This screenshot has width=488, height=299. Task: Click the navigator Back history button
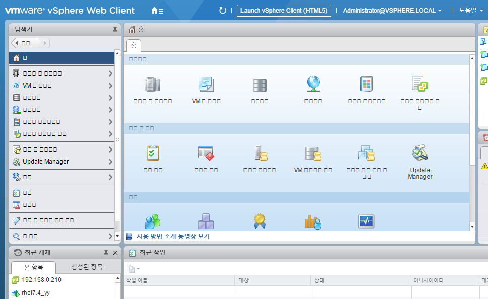[x=25, y=43]
